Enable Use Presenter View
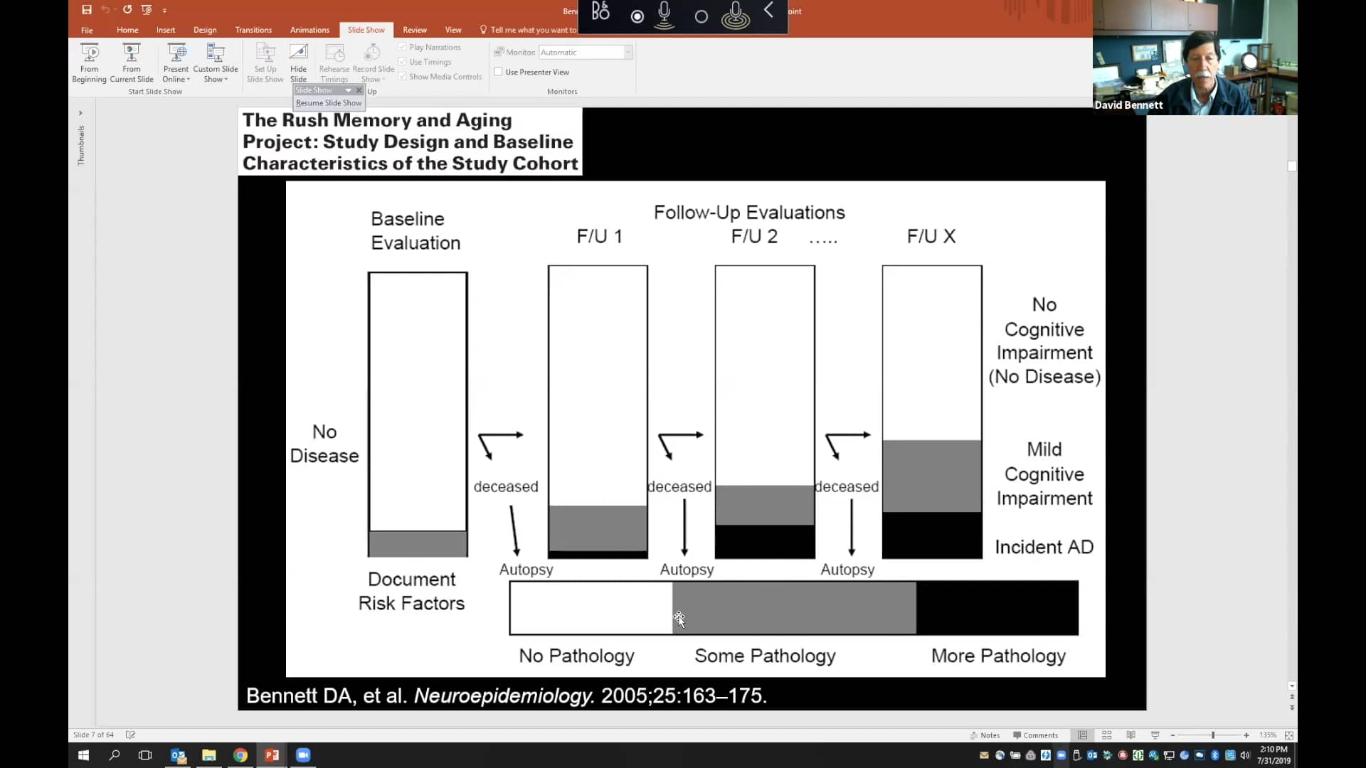This screenshot has height=768, width=1366. tap(500, 71)
